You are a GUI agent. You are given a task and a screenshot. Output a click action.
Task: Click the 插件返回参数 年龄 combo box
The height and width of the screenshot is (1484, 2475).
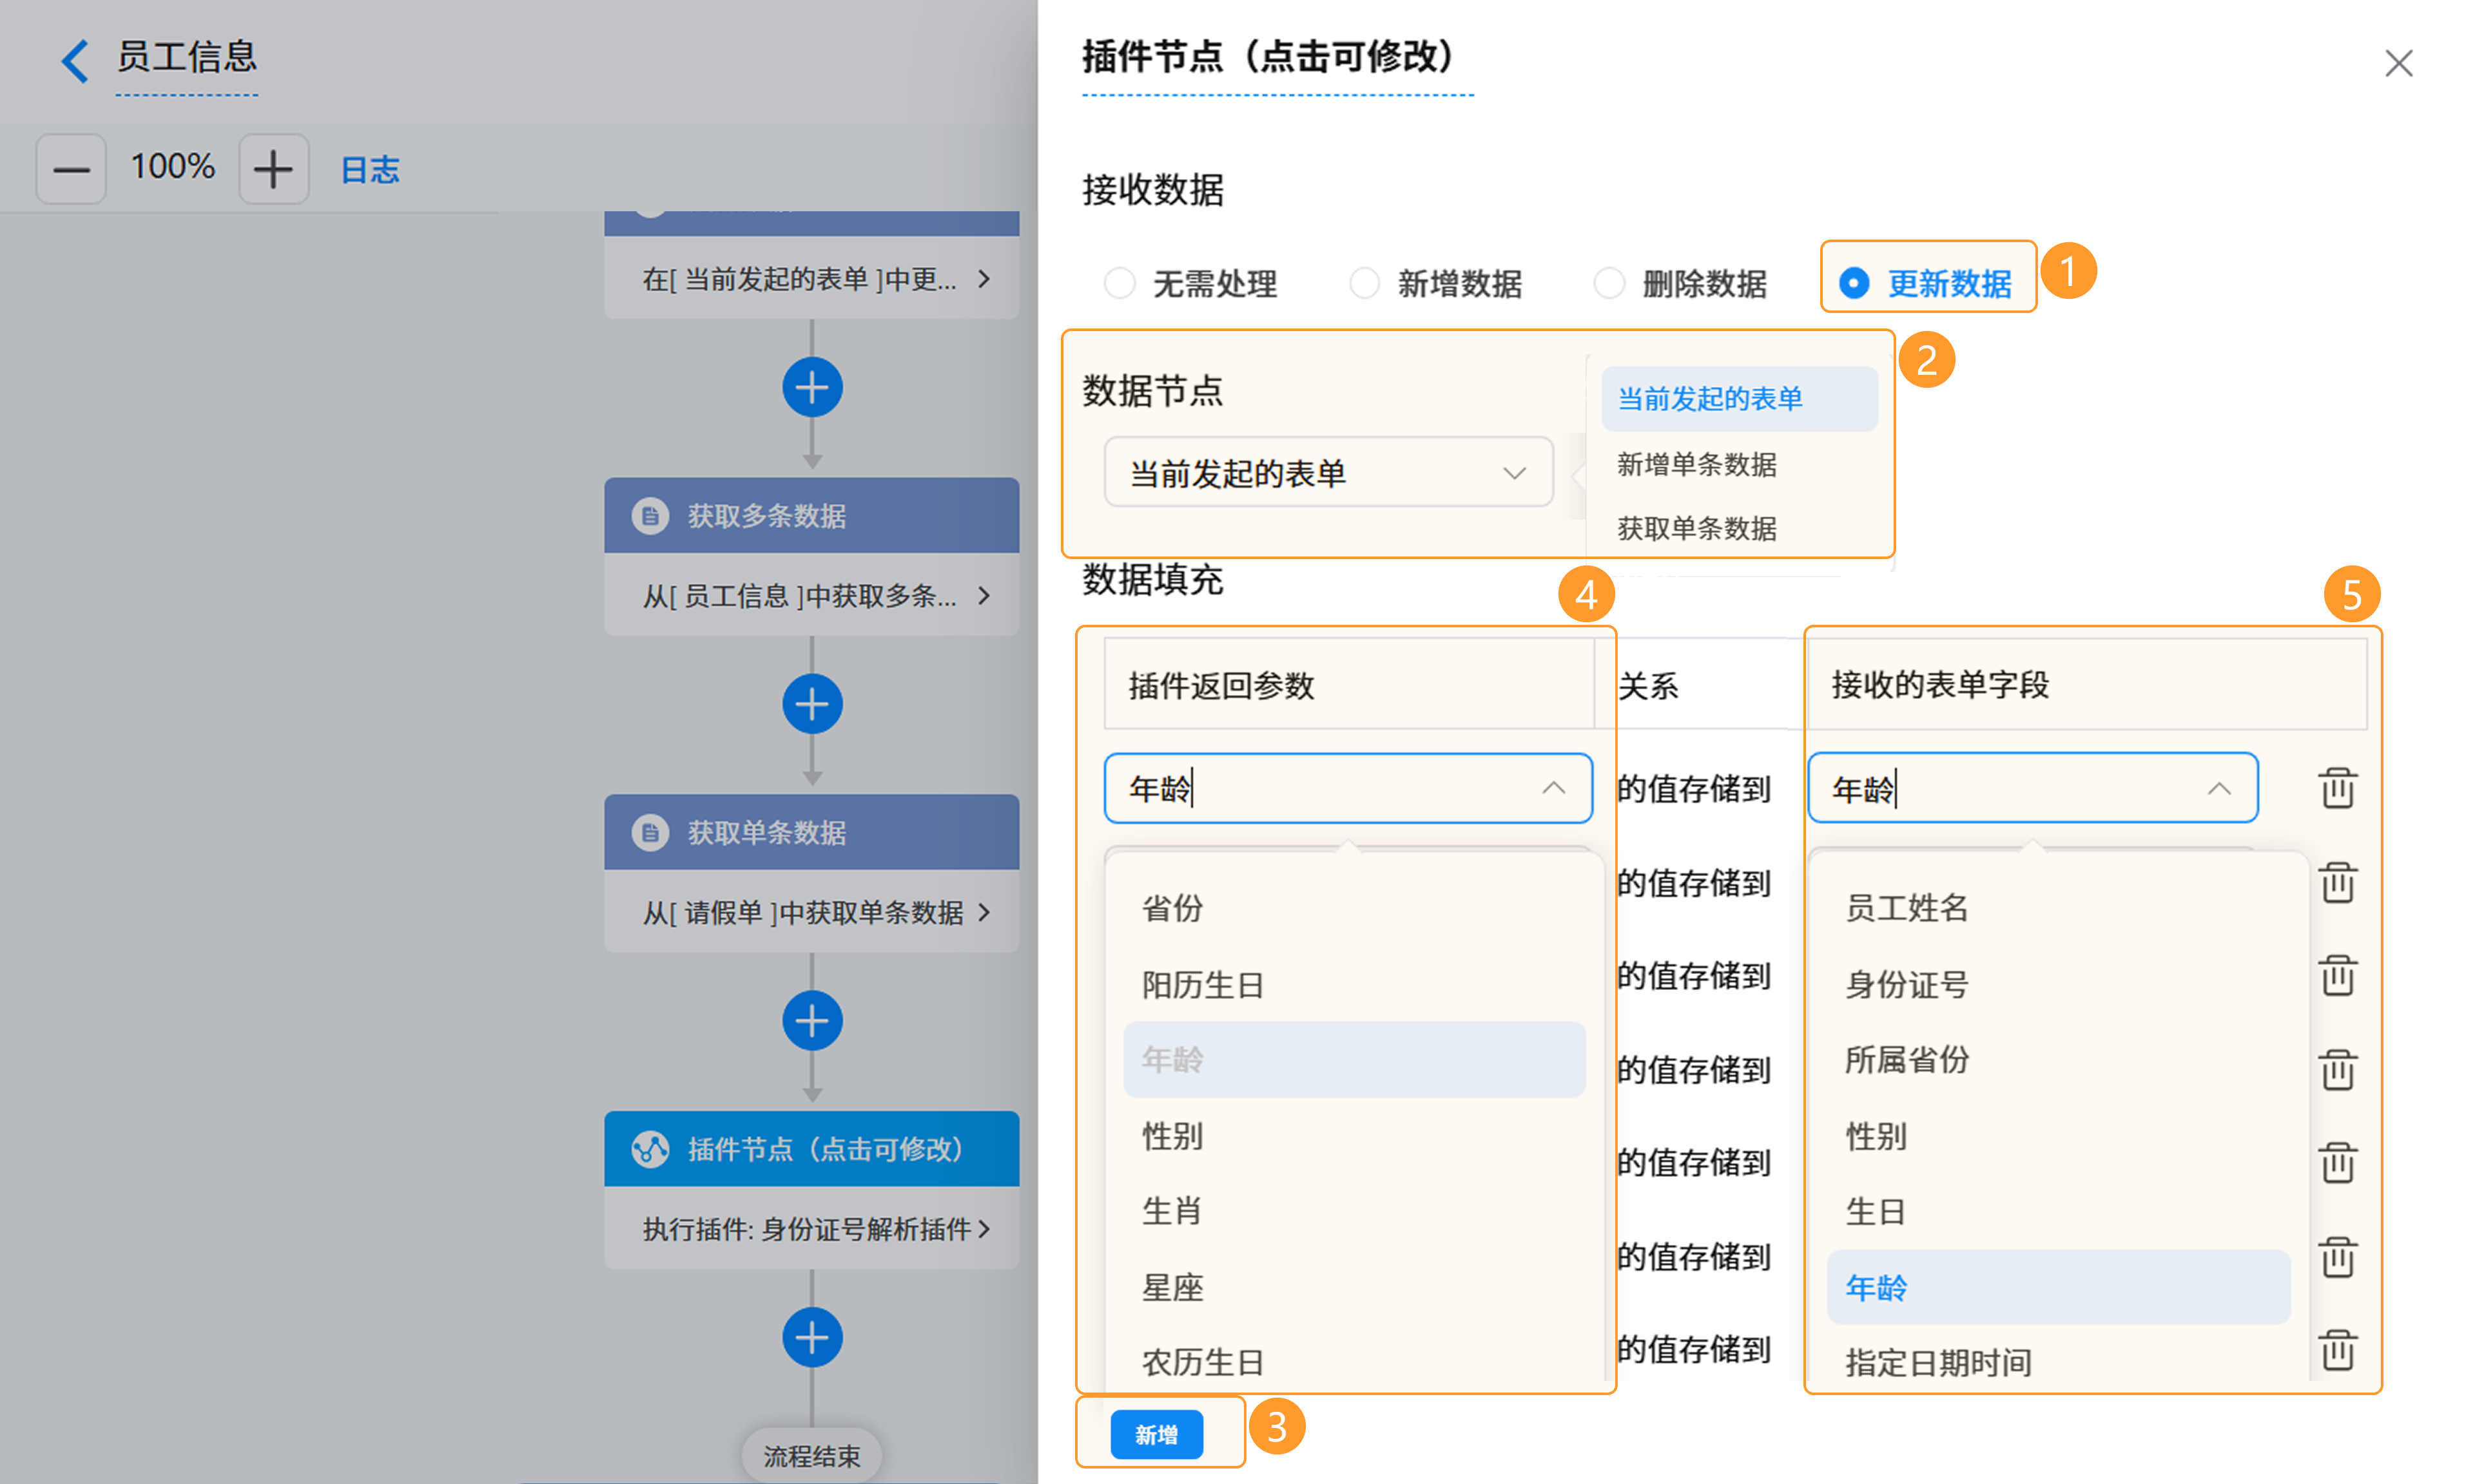coord(1348,789)
